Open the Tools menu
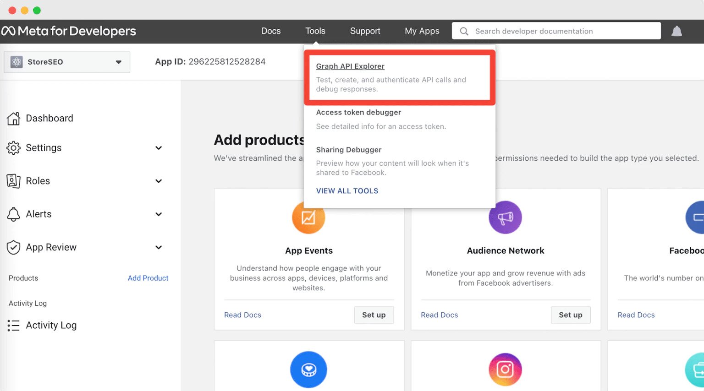 315,31
